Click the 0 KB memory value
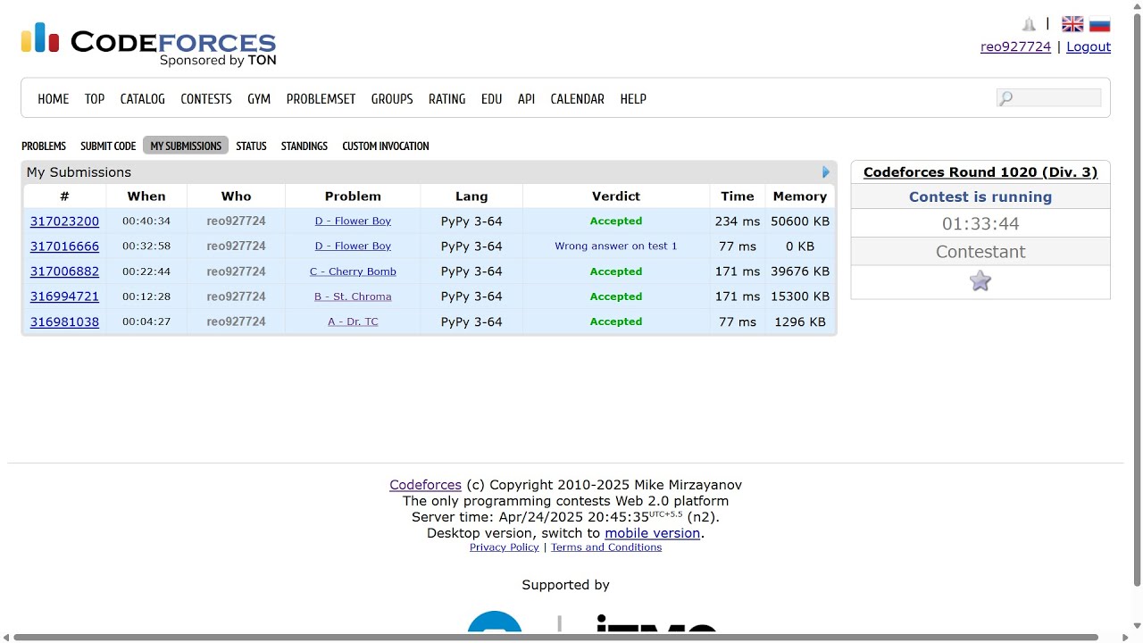This screenshot has width=1143, height=643. (800, 246)
